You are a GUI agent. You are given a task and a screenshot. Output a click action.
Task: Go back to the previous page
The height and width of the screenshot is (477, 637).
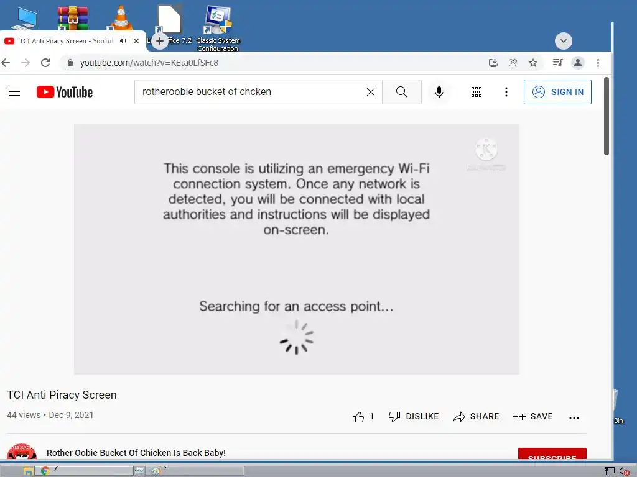(x=6, y=63)
